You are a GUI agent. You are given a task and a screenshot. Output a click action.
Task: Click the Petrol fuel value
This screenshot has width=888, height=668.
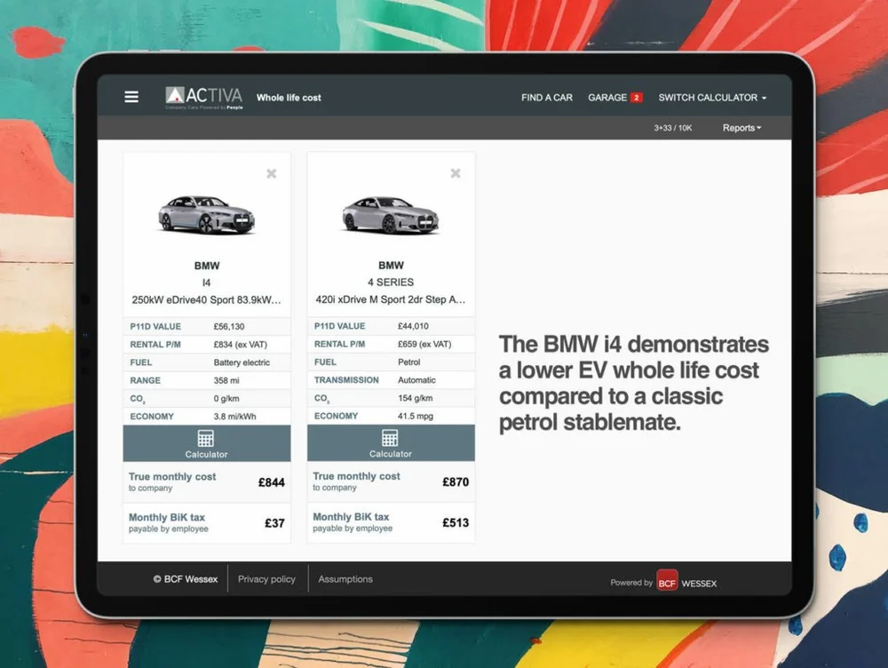tap(408, 362)
